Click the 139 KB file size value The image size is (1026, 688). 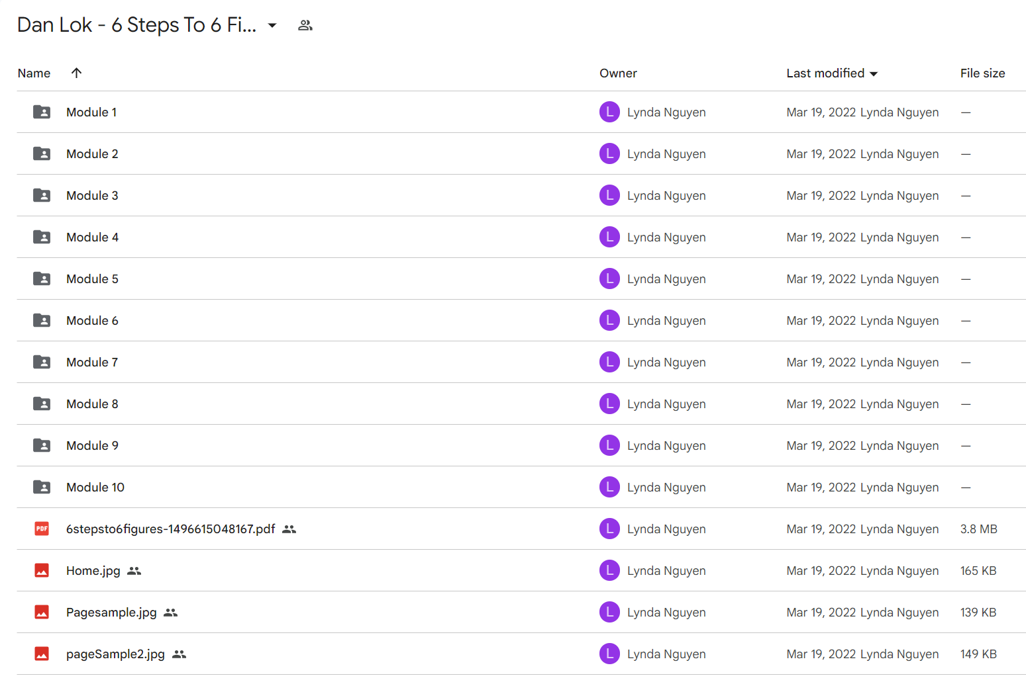coord(978,613)
